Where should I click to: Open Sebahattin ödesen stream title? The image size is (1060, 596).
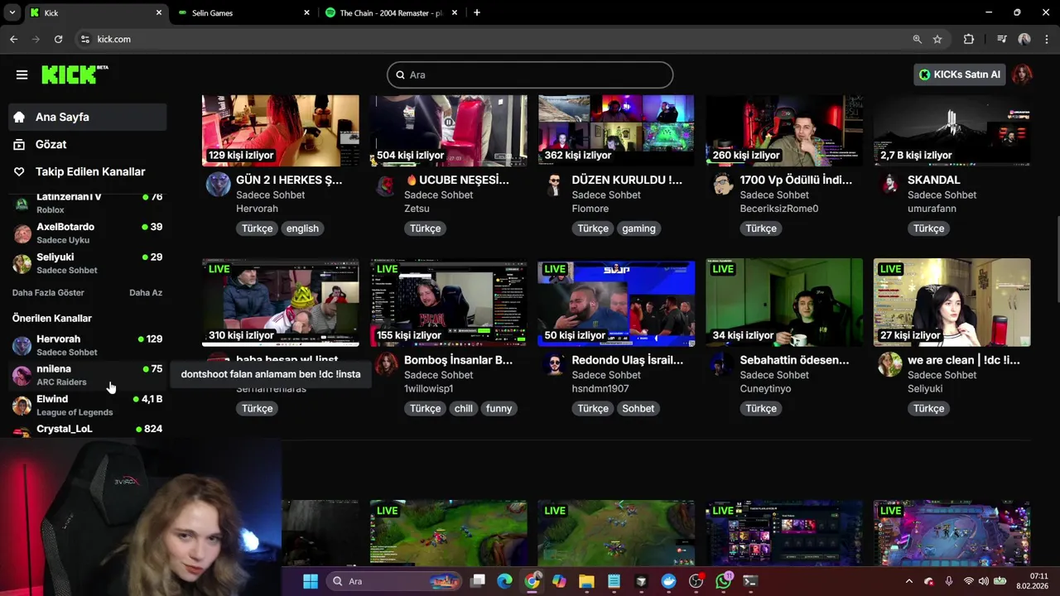(x=794, y=360)
